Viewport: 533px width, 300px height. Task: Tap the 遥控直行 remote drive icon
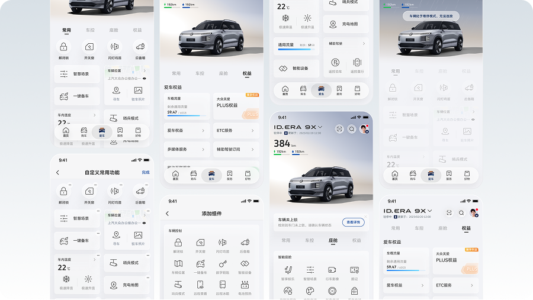[x=357, y=62]
